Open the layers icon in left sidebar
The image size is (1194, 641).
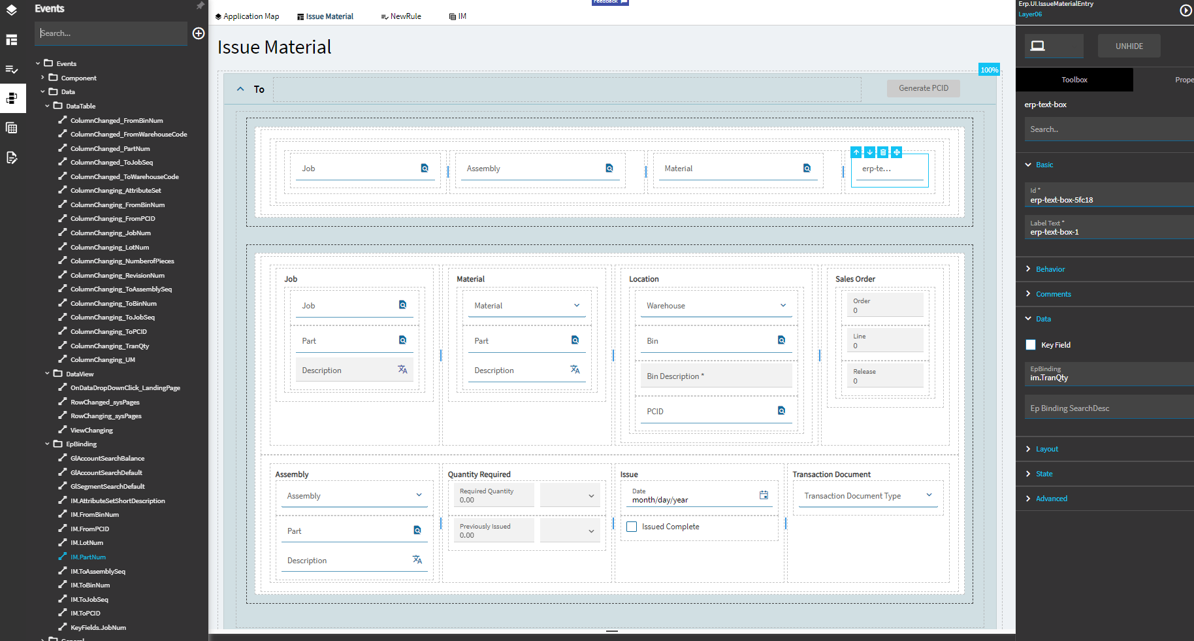click(12, 10)
